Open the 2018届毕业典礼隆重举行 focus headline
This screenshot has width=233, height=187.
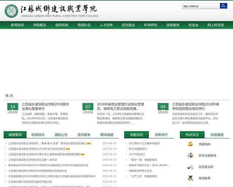point(45,106)
